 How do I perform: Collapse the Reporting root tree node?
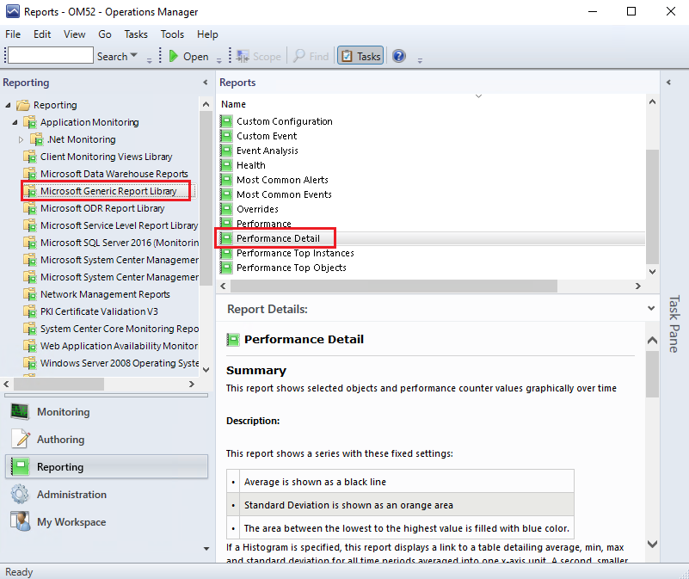pos(8,105)
